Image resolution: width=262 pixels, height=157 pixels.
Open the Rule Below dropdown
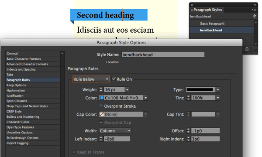[91, 79]
